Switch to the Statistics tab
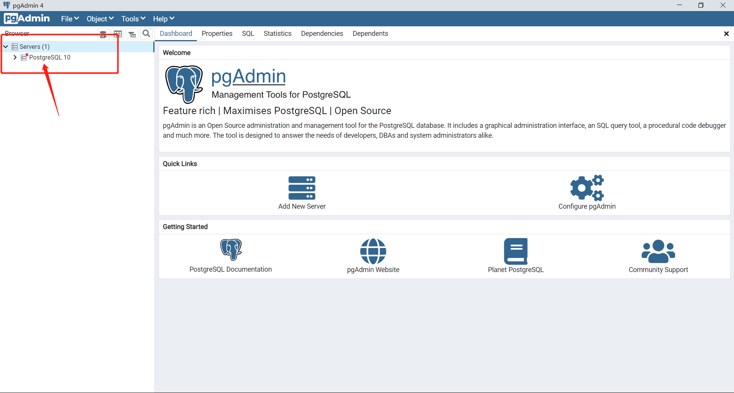 coord(278,34)
